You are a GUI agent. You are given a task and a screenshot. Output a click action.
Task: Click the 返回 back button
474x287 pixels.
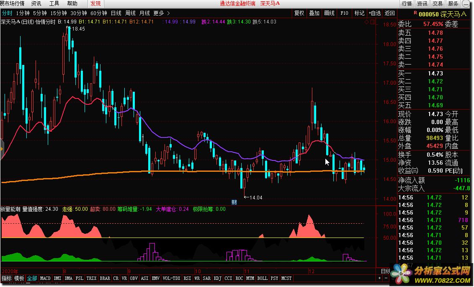(x=390, y=13)
